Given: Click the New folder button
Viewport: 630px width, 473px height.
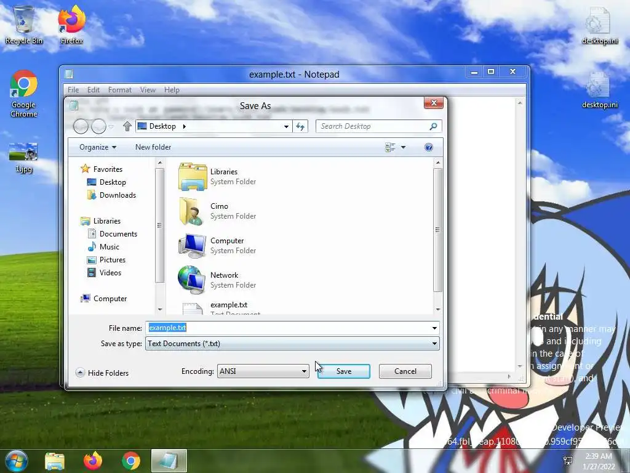Looking at the screenshot, I should (x=153, y=147).
